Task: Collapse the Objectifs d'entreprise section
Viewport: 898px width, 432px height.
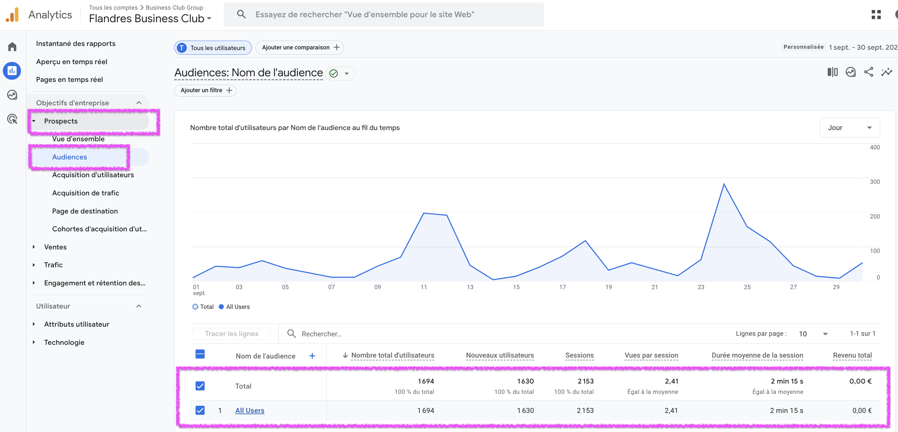Action: click(139, 103)
